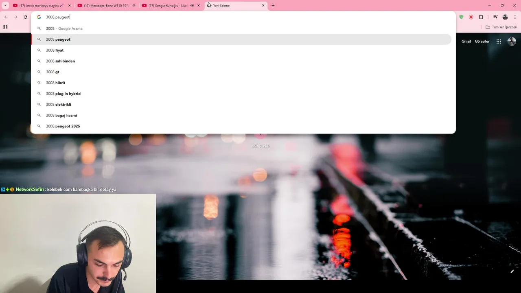The image size is (521, 293).
Task: Reload the current page
Action: 25,17
